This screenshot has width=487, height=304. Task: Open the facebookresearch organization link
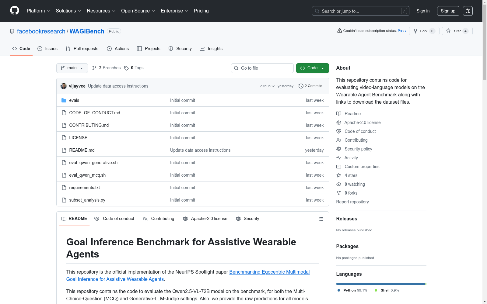point(41,31)
